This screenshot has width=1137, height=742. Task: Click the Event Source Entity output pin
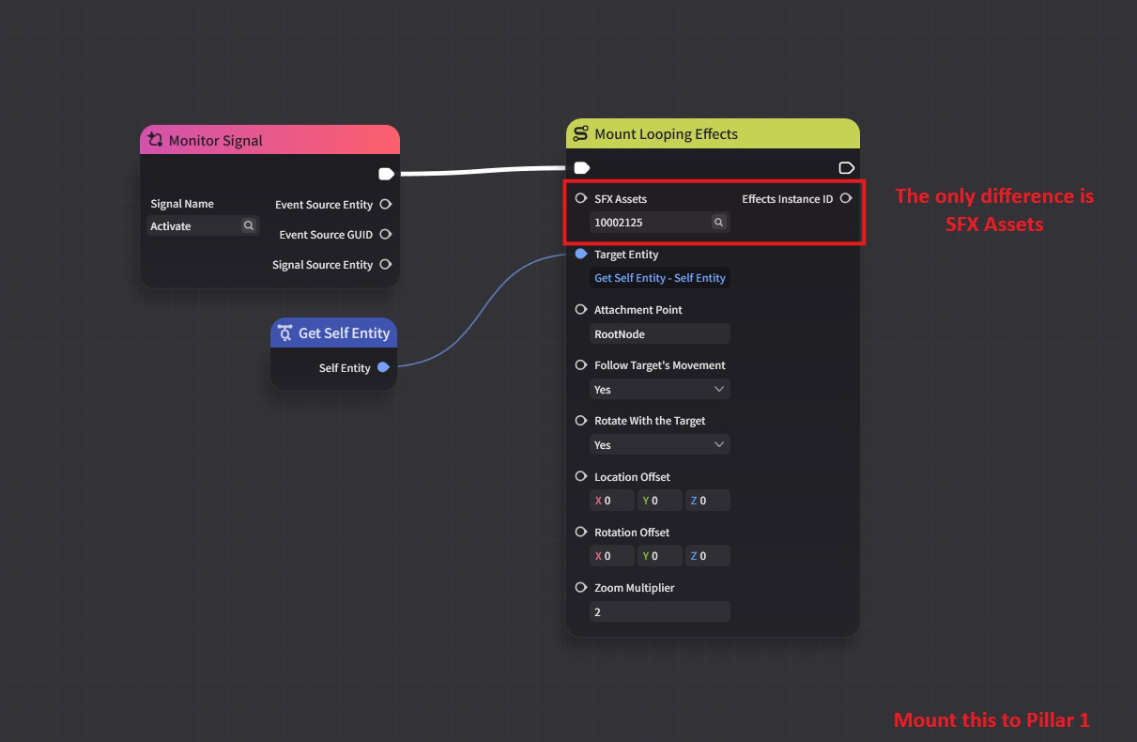(x=385, y=205)
